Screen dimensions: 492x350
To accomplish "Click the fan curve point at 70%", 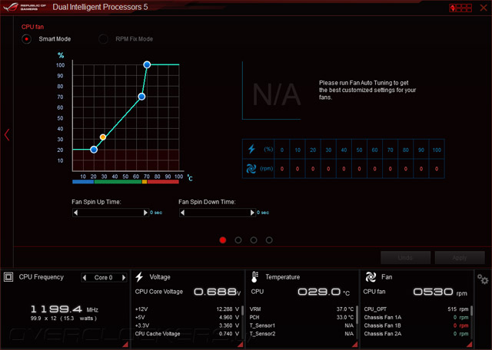I will 141,97.
